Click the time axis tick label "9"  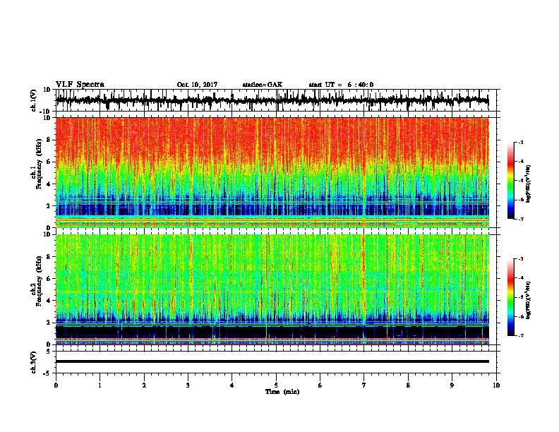[452, 385]
